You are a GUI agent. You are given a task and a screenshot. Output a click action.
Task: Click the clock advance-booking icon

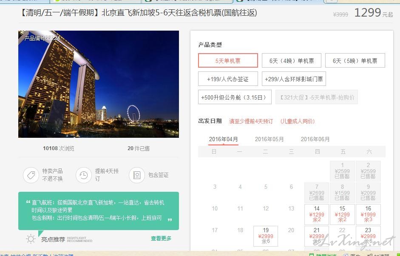(x=84, y=175)
